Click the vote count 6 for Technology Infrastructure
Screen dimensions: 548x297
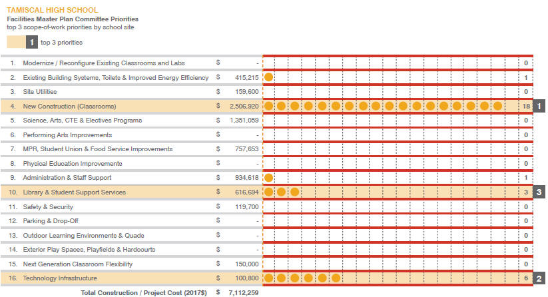click(525, 278)
